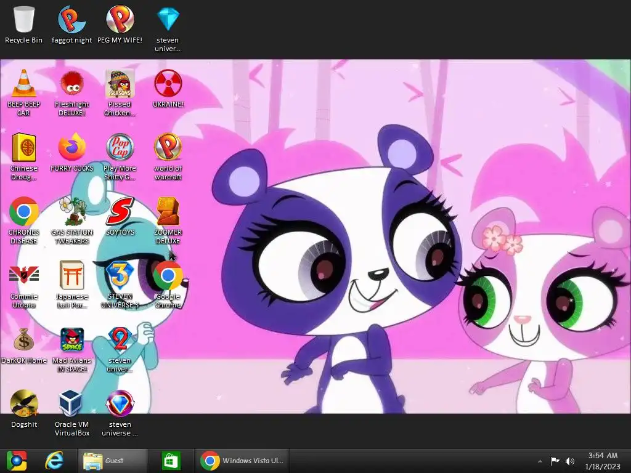Image resolution: width=631 pixels, height=473 pixels.
Task: Launch the BEEP BEEP CAR traffic cone icon
Action: point(24,93)
